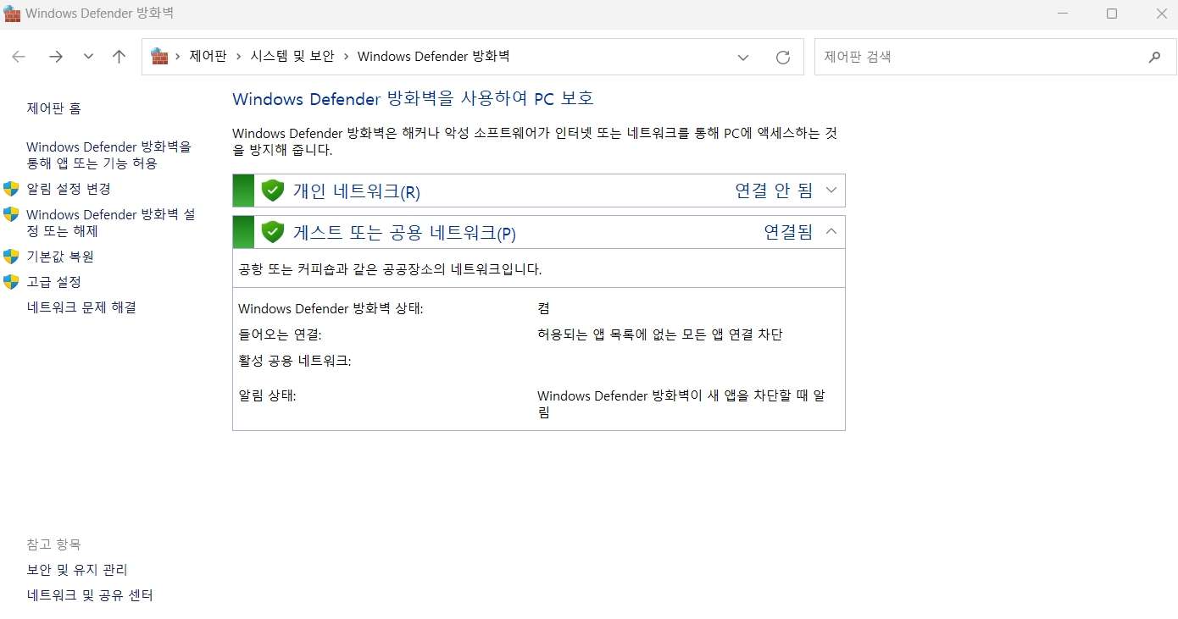
Task: Click Windows Defender 방화벽 상태 label
Action: [x=331, y=308]
